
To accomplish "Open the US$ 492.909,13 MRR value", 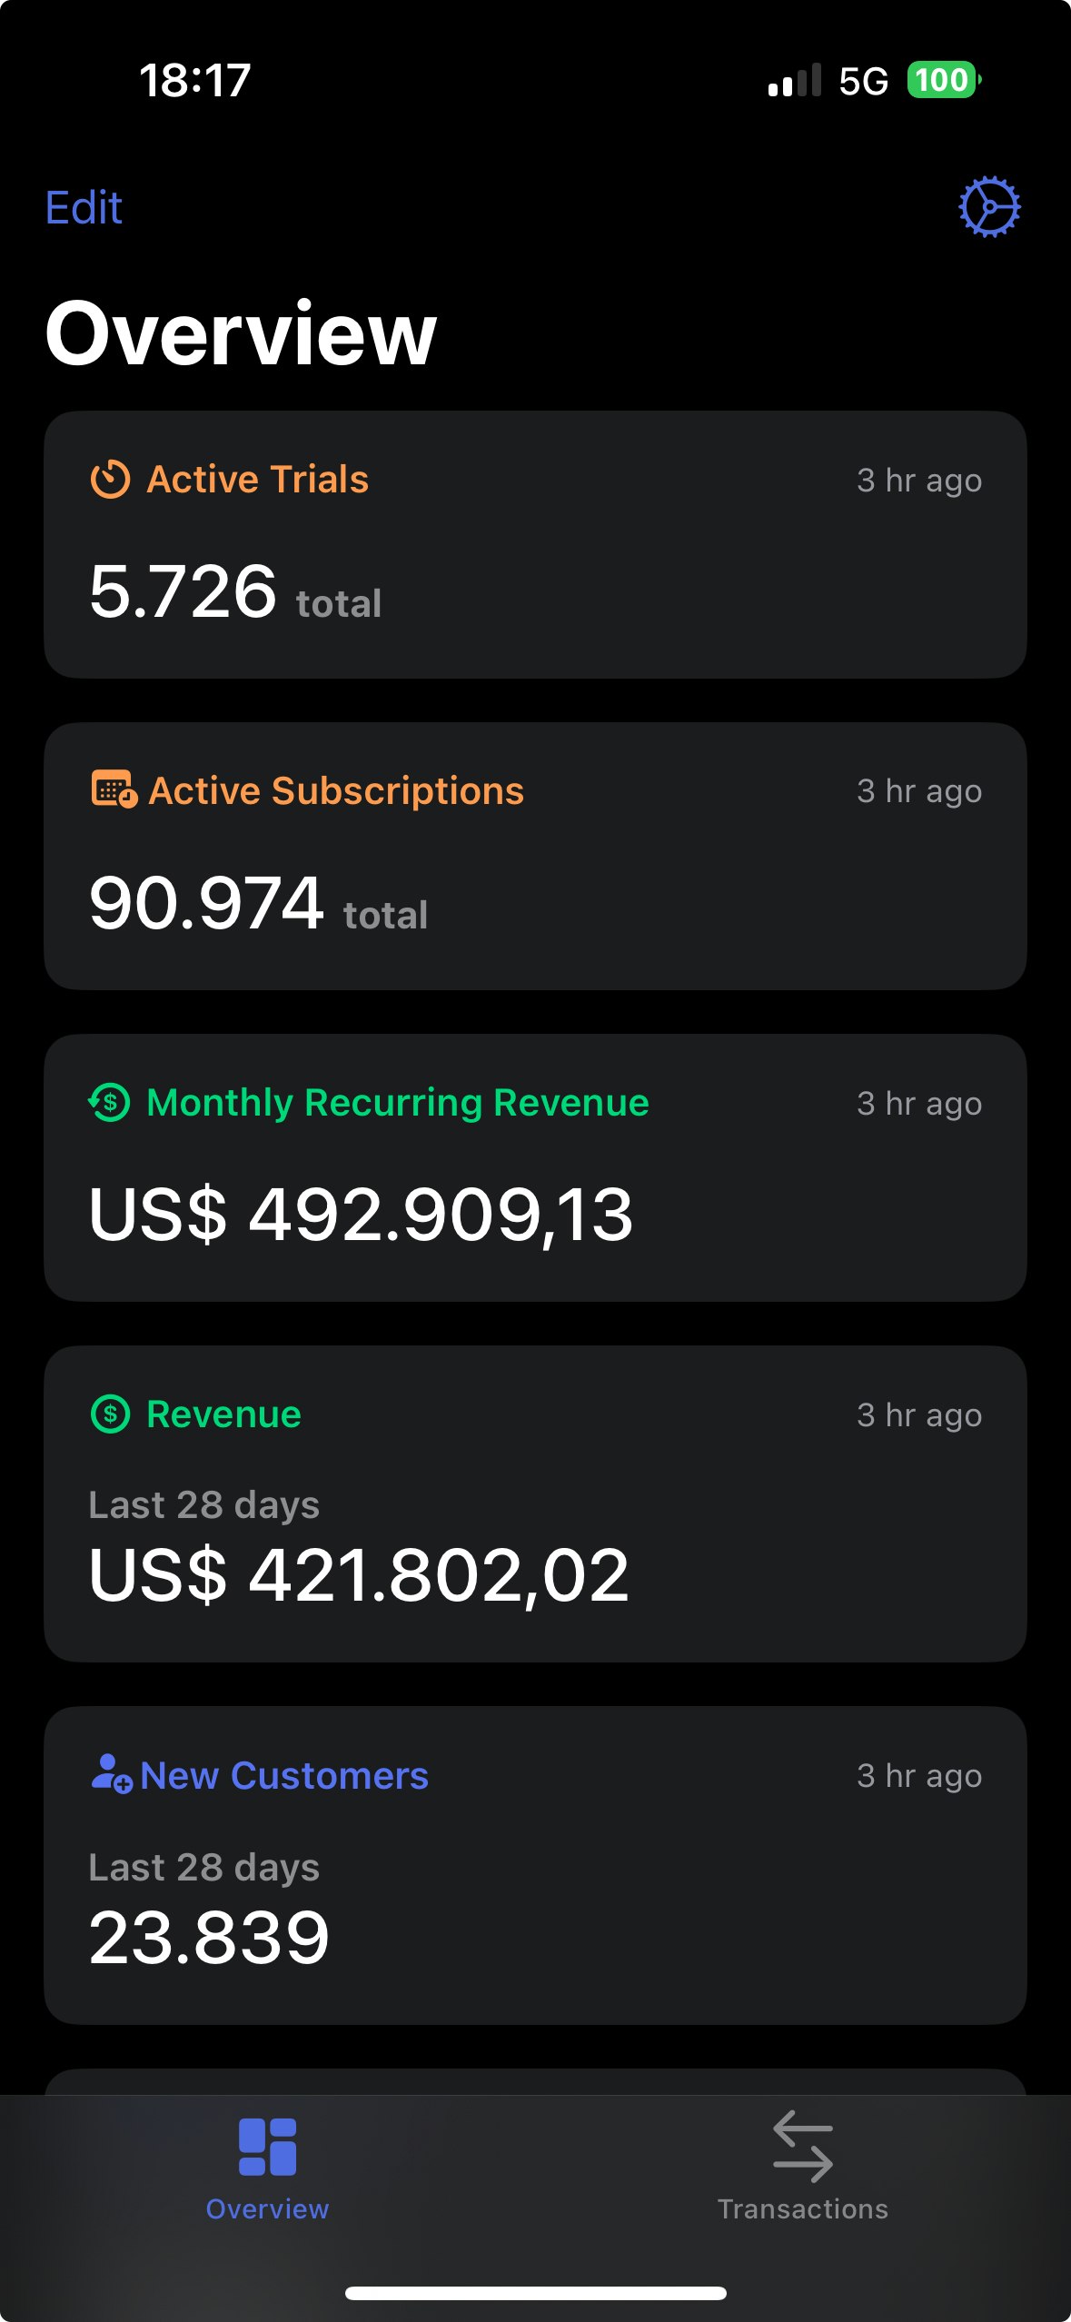I will click(361, 1215).
